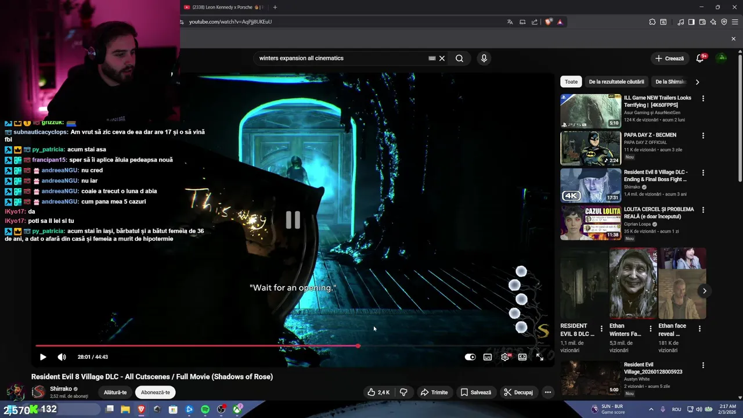The width and height of the screenshot is (743, 418).
Task: Play the YouTube video
Action: [x=43, y=357]
